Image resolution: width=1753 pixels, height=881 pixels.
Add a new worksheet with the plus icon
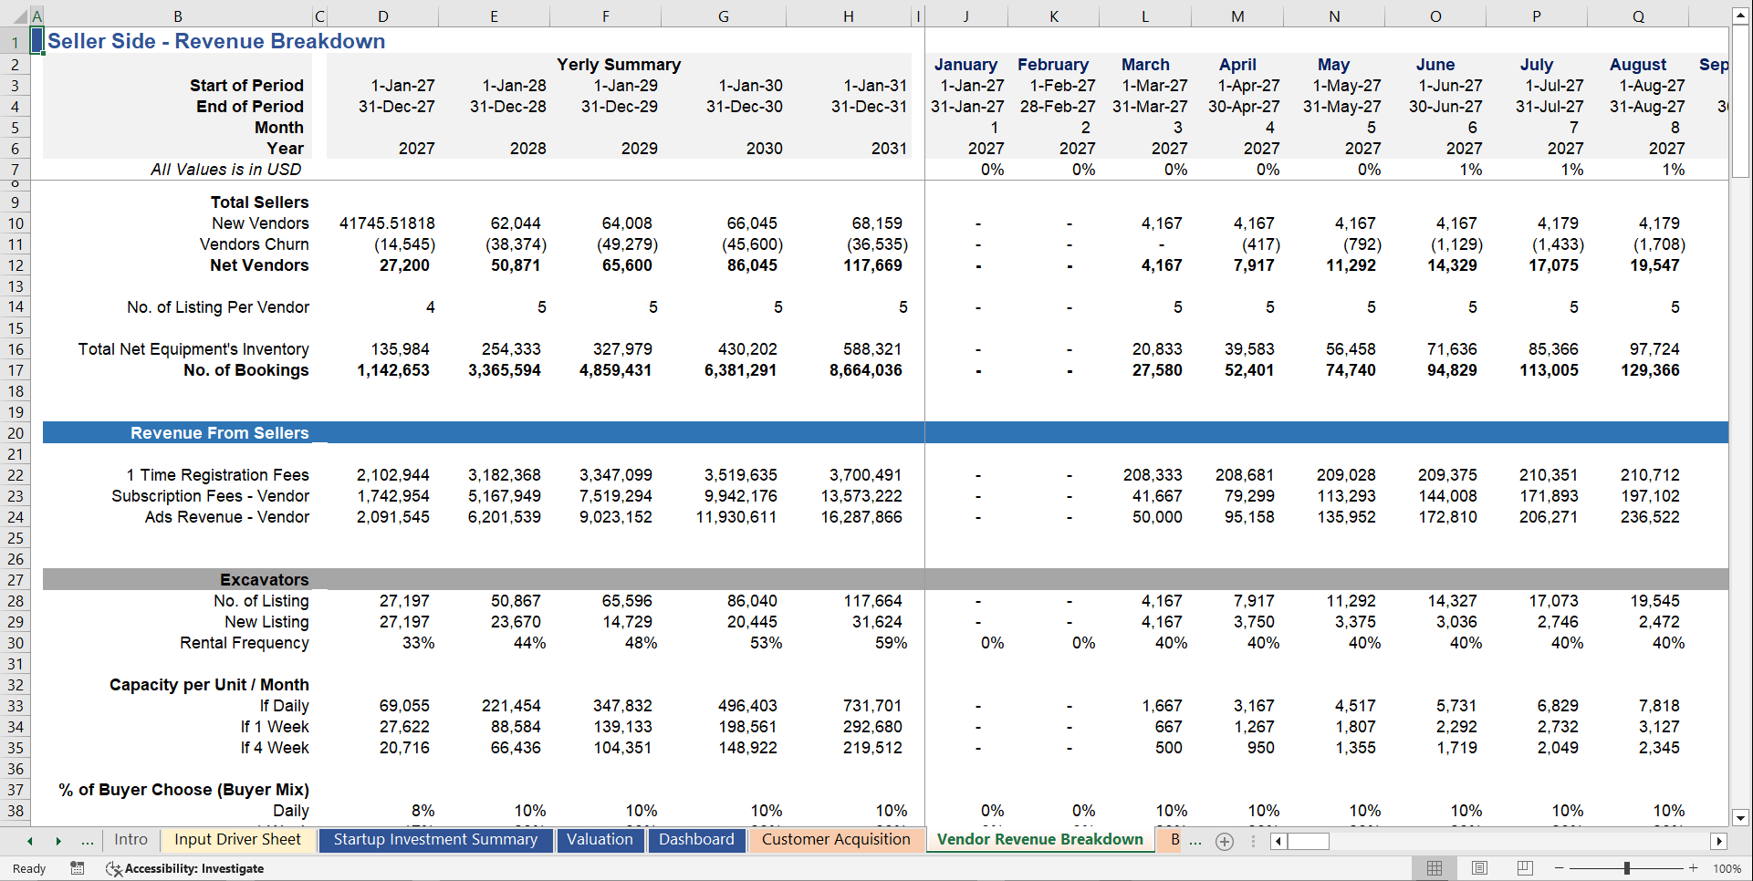1225,841
